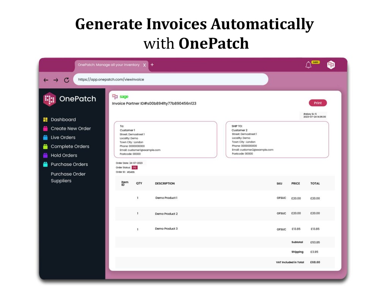Click the QTY column header
The image size is (389, 292).
(139, 184)
